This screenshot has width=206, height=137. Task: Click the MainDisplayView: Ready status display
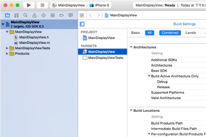170,5
